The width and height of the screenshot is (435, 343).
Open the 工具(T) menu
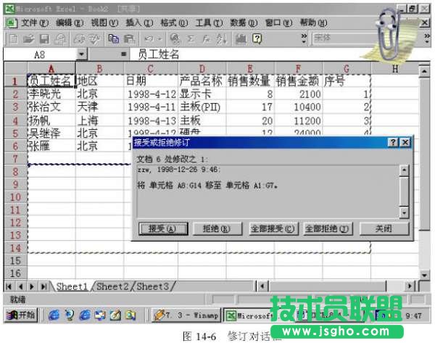[x=209, y=22]
